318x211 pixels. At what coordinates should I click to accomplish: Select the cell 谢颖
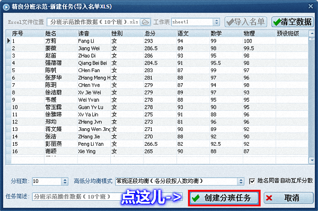[x=60, y=151]
